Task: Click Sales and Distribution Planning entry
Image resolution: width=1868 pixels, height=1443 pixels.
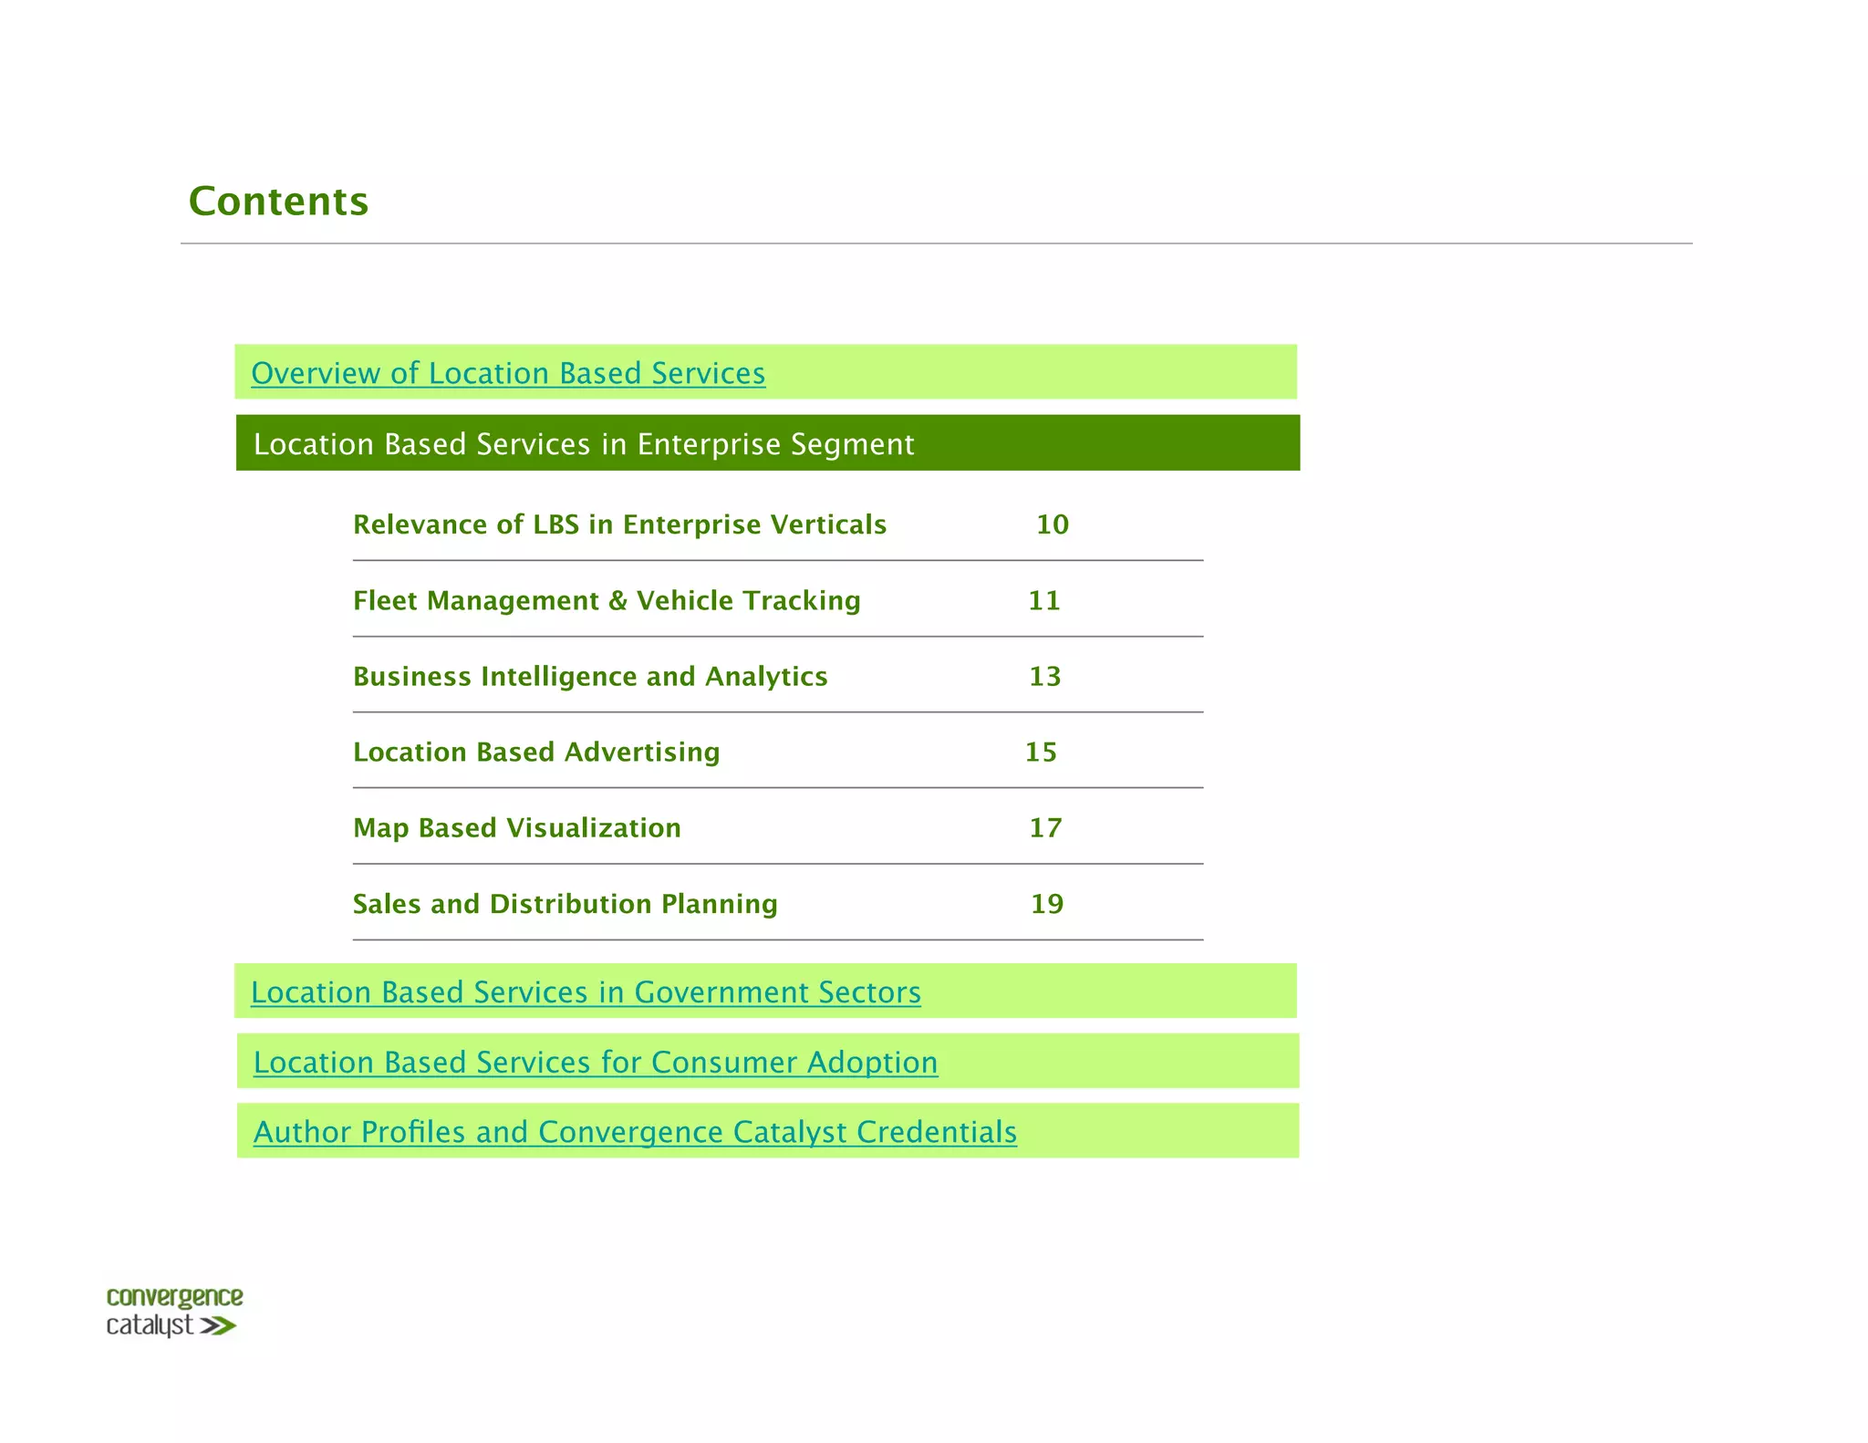Action: click(566, 904)
